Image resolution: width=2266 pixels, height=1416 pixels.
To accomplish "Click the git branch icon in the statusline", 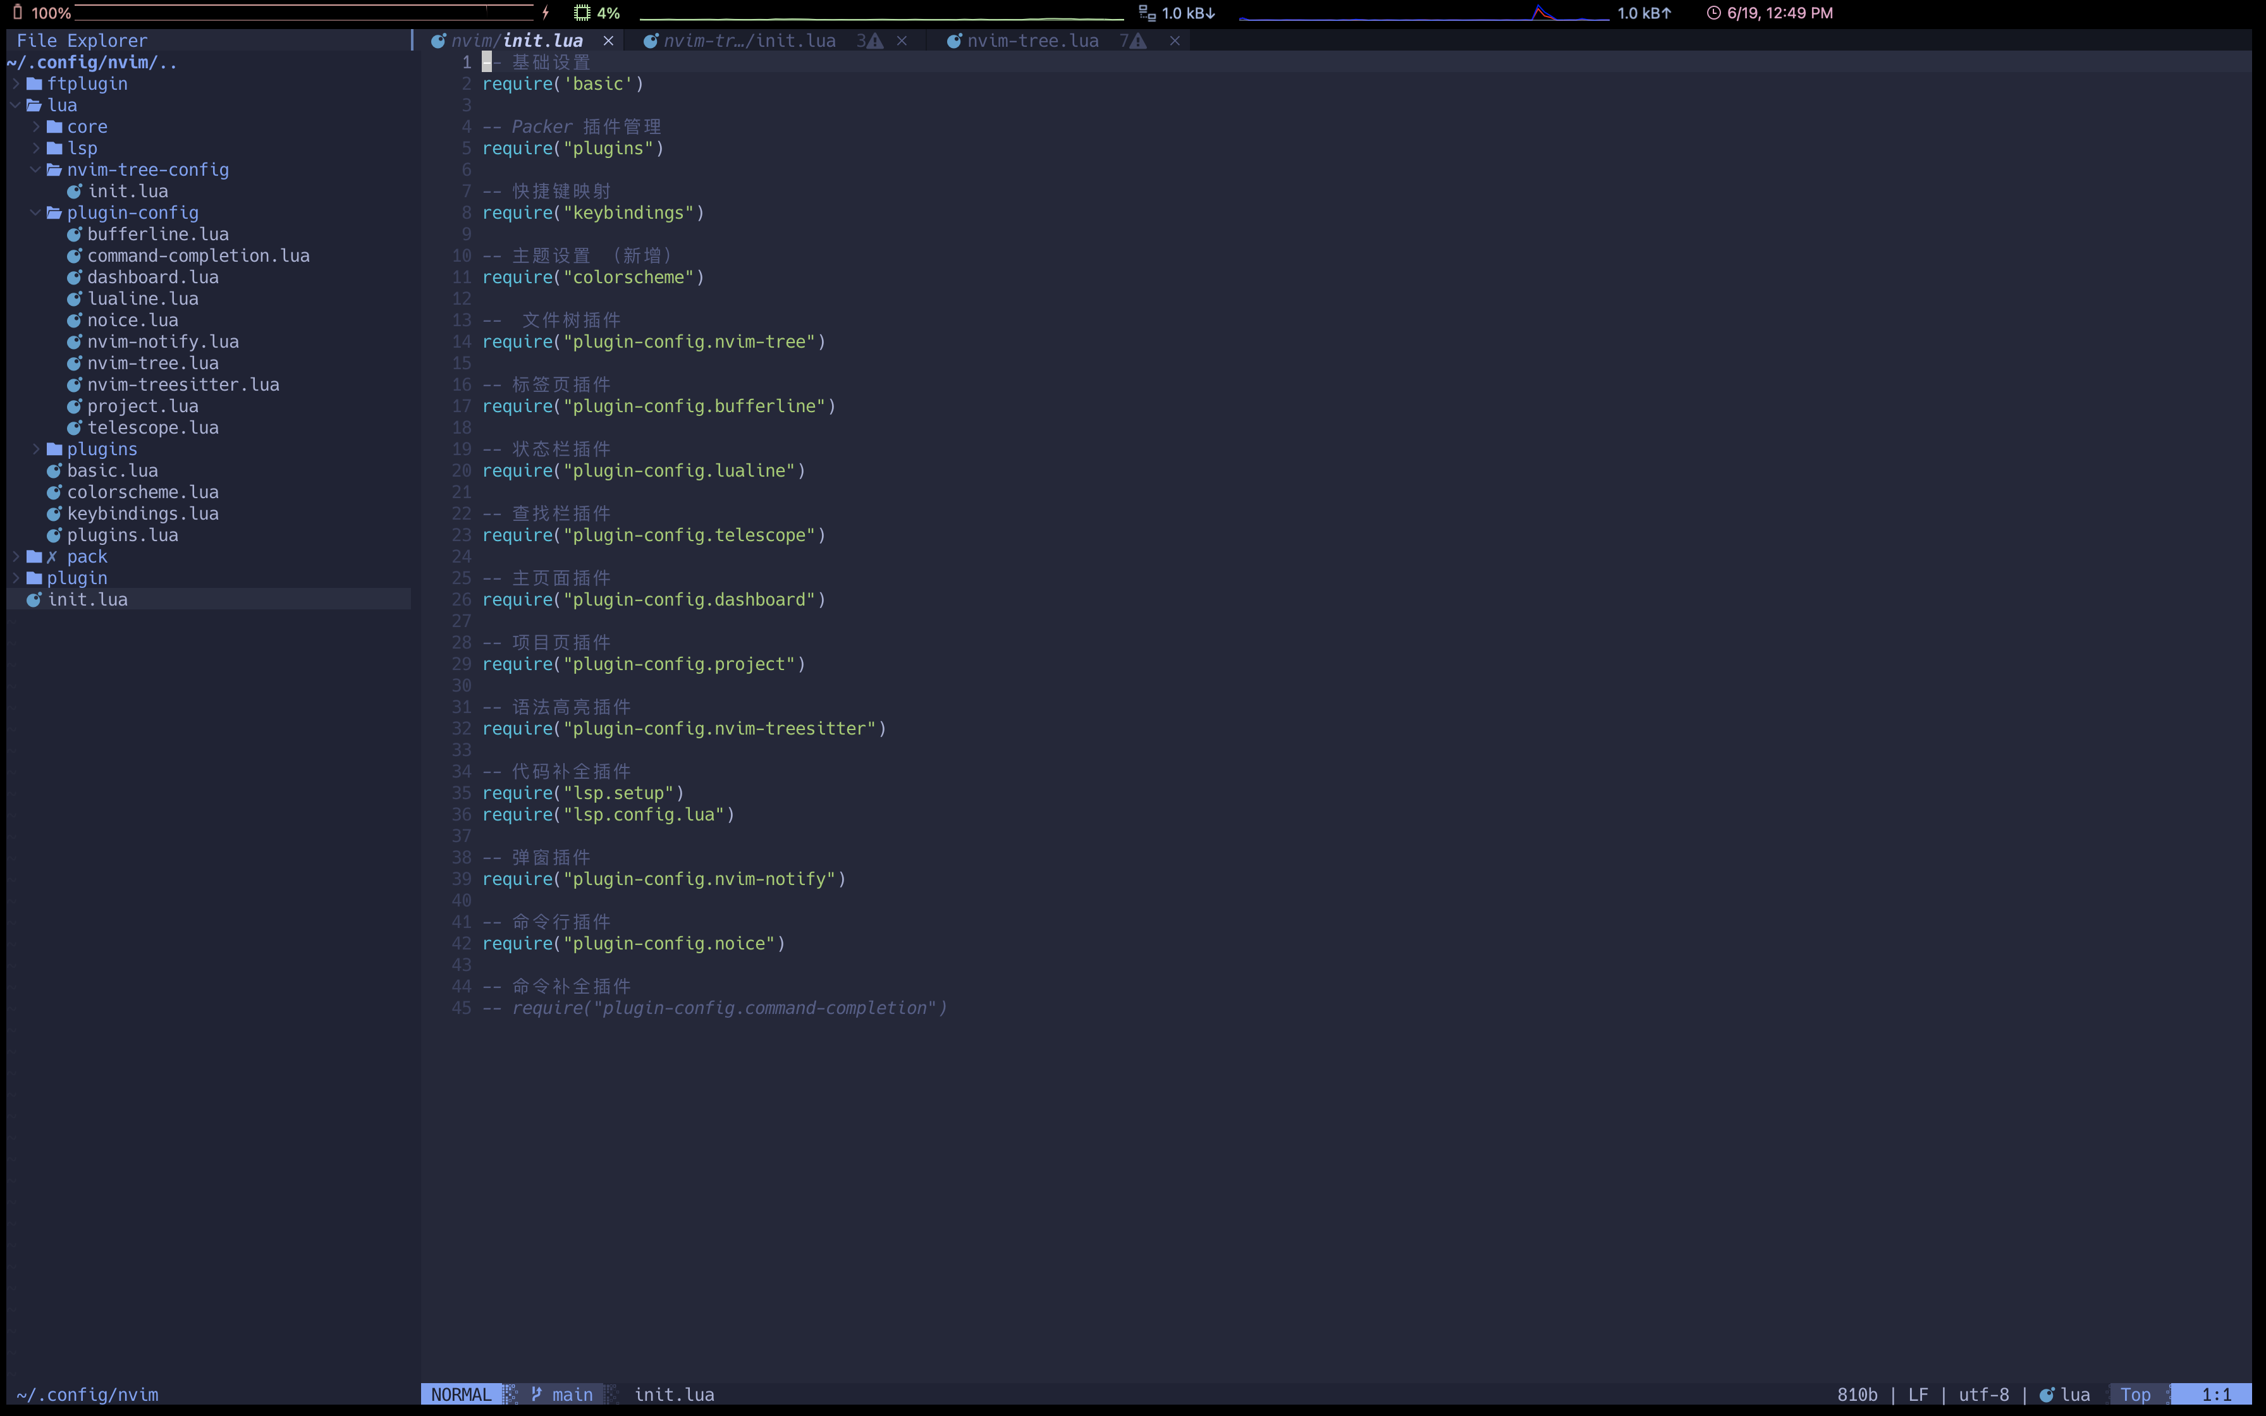I will tap(536, 1395).
